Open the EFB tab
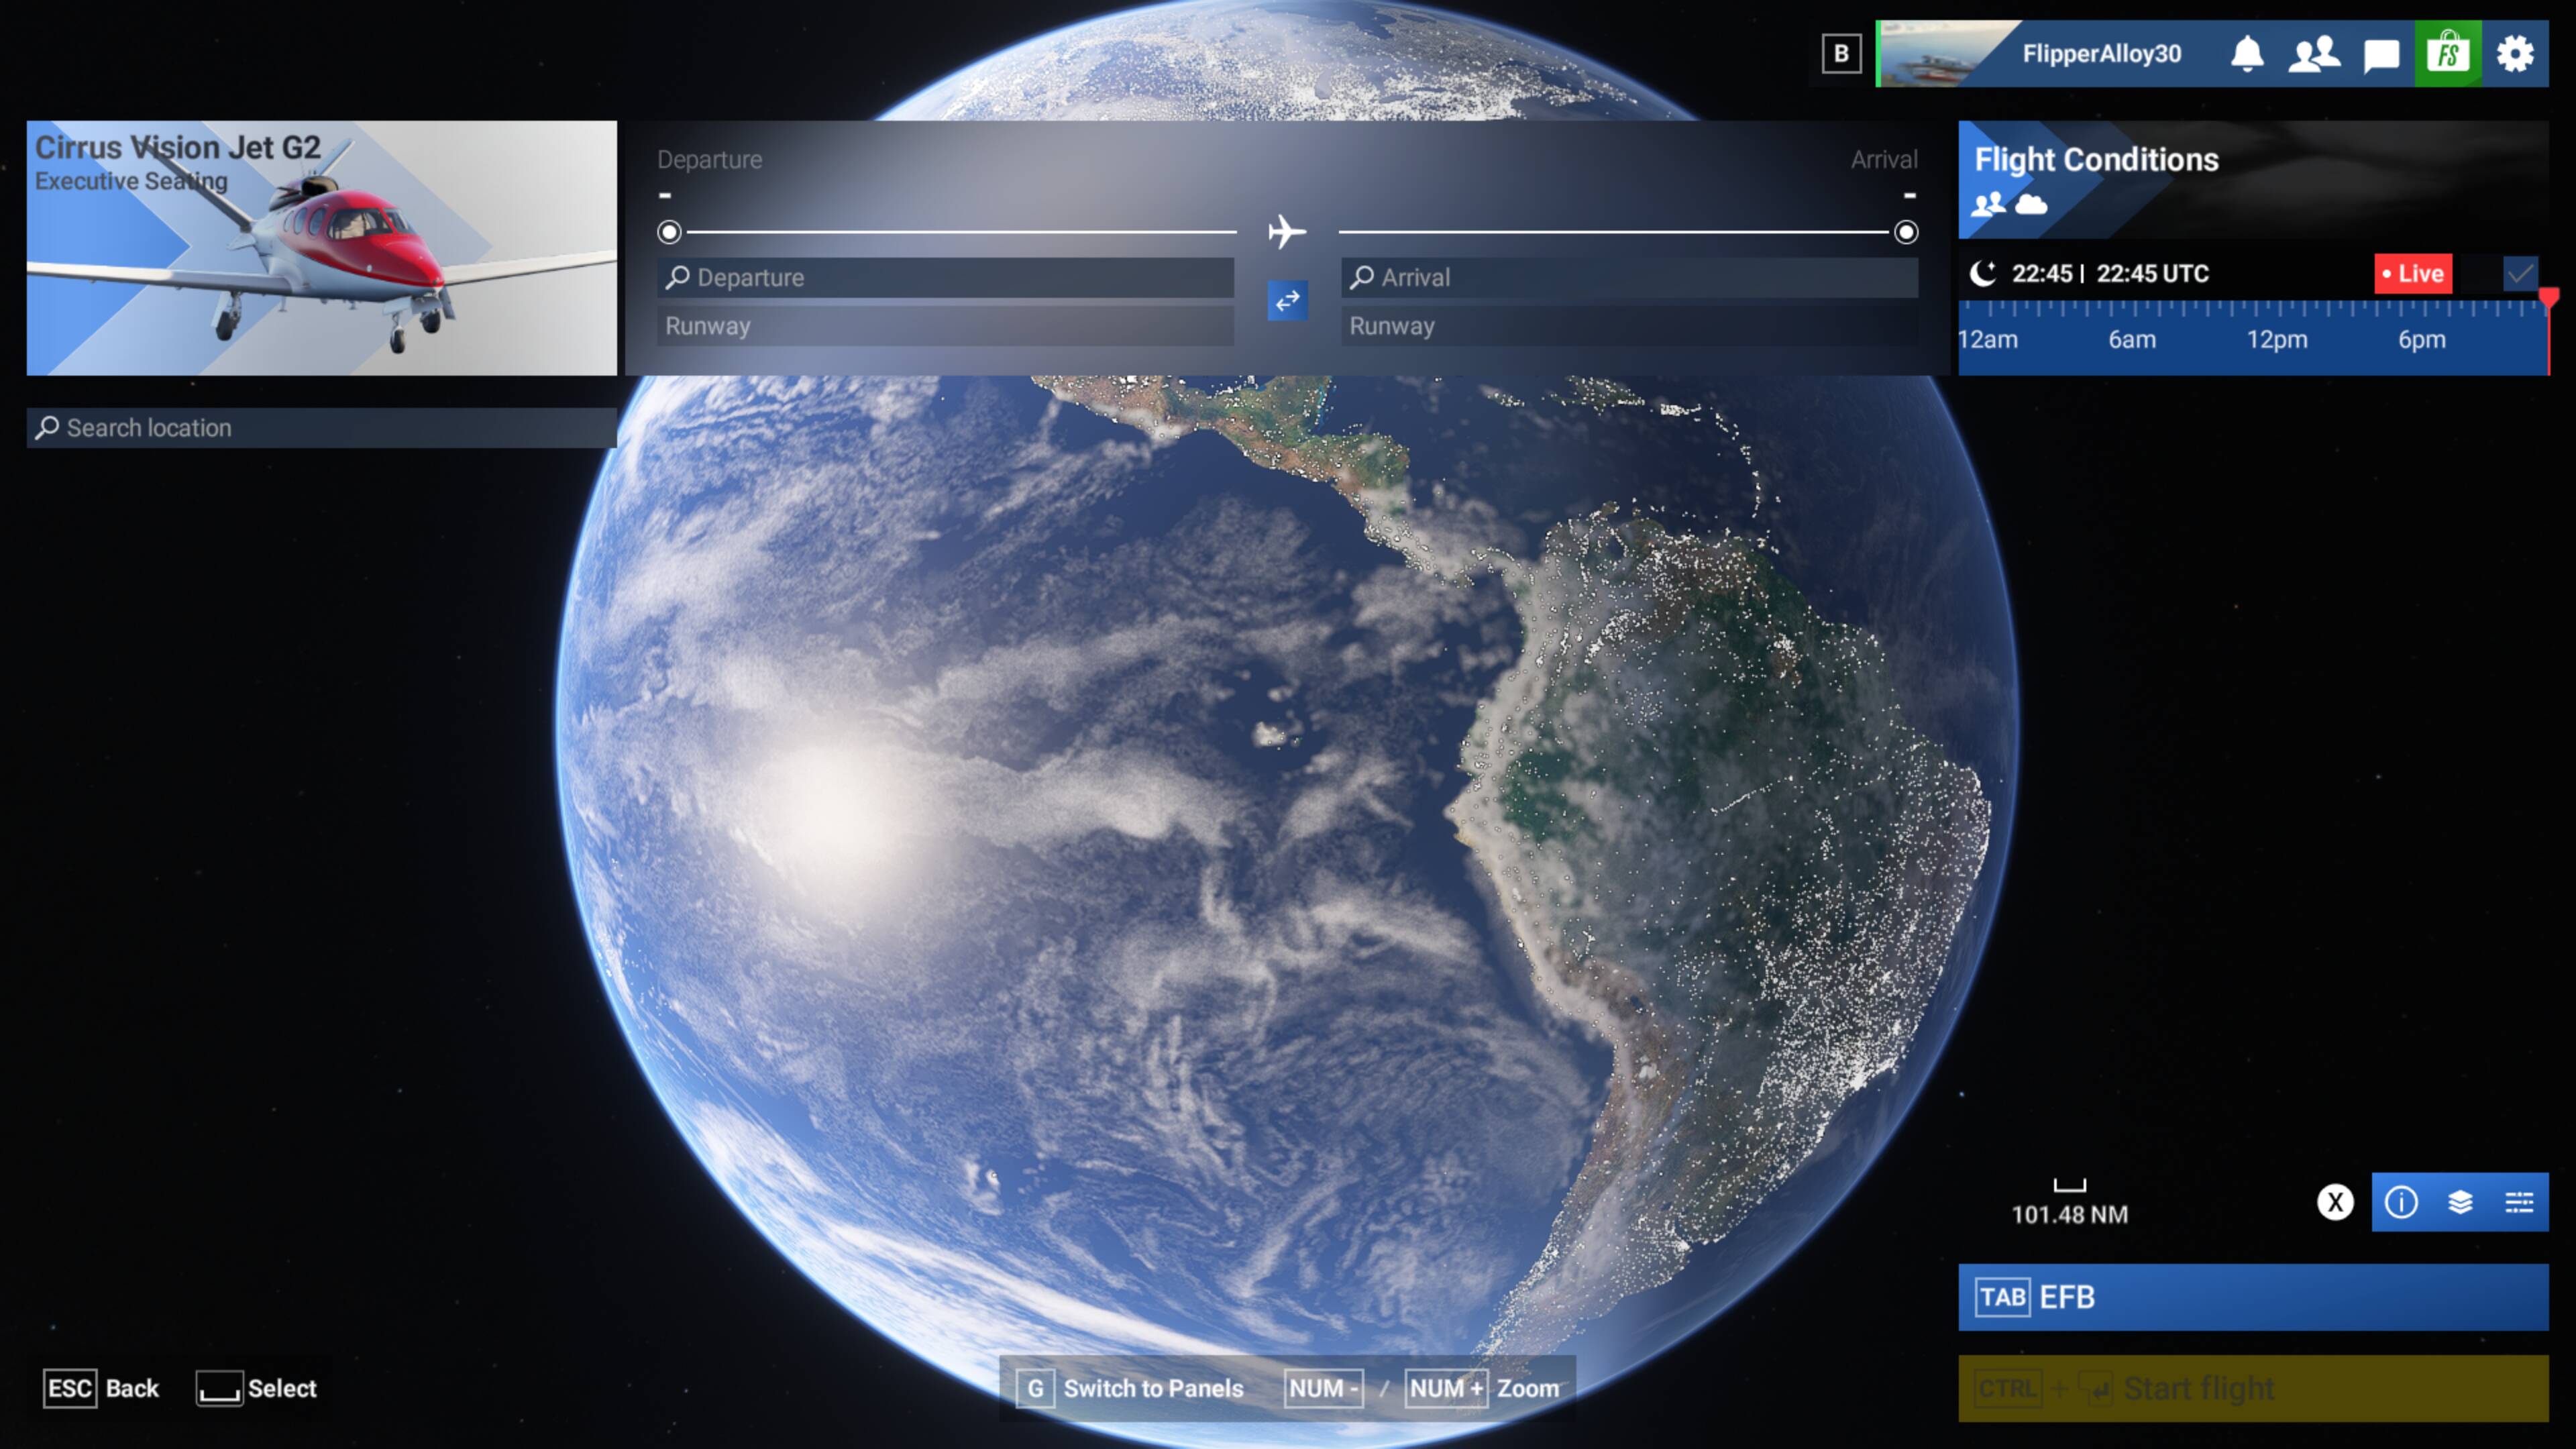 pyautogui.click(x=2253, y=1297)
